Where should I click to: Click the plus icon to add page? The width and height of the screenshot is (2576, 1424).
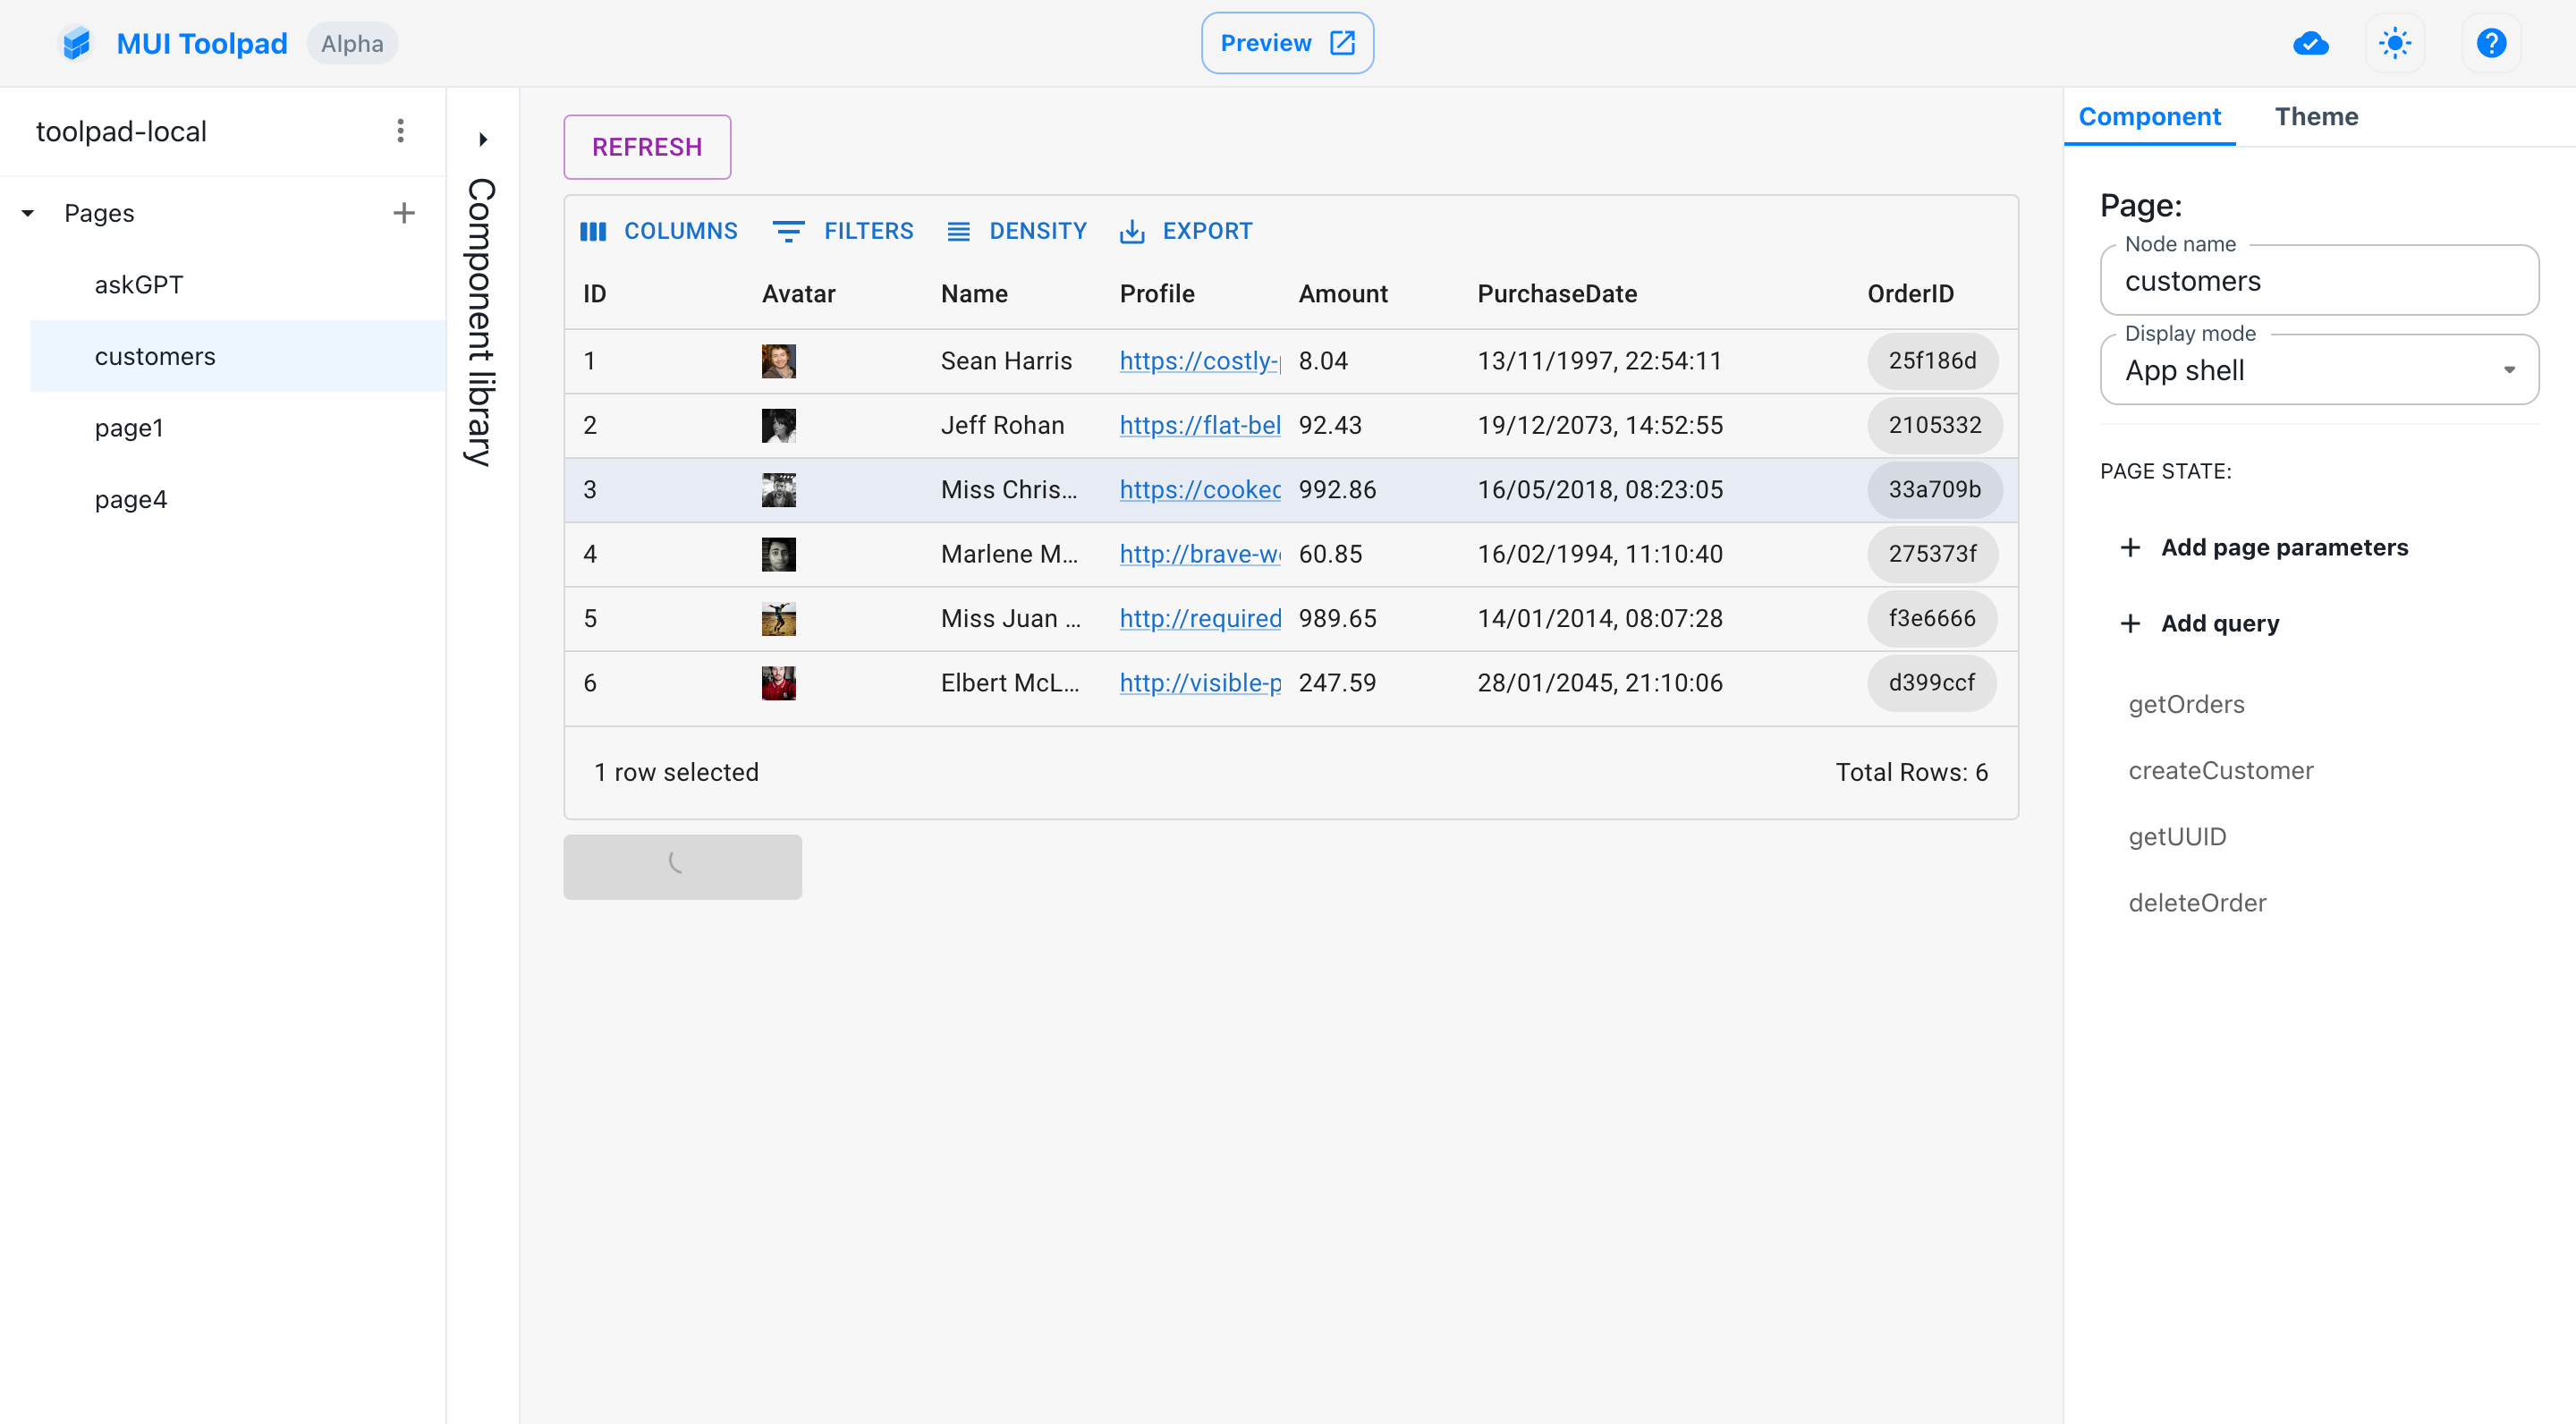[x=404, y=213]
